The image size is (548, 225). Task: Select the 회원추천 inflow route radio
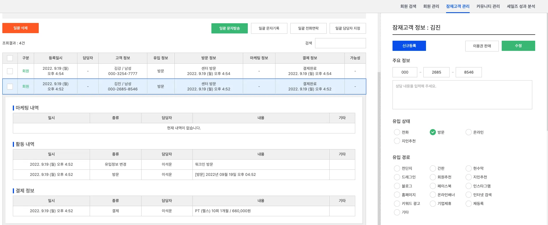pyautogui.click(x=433, y=177)
